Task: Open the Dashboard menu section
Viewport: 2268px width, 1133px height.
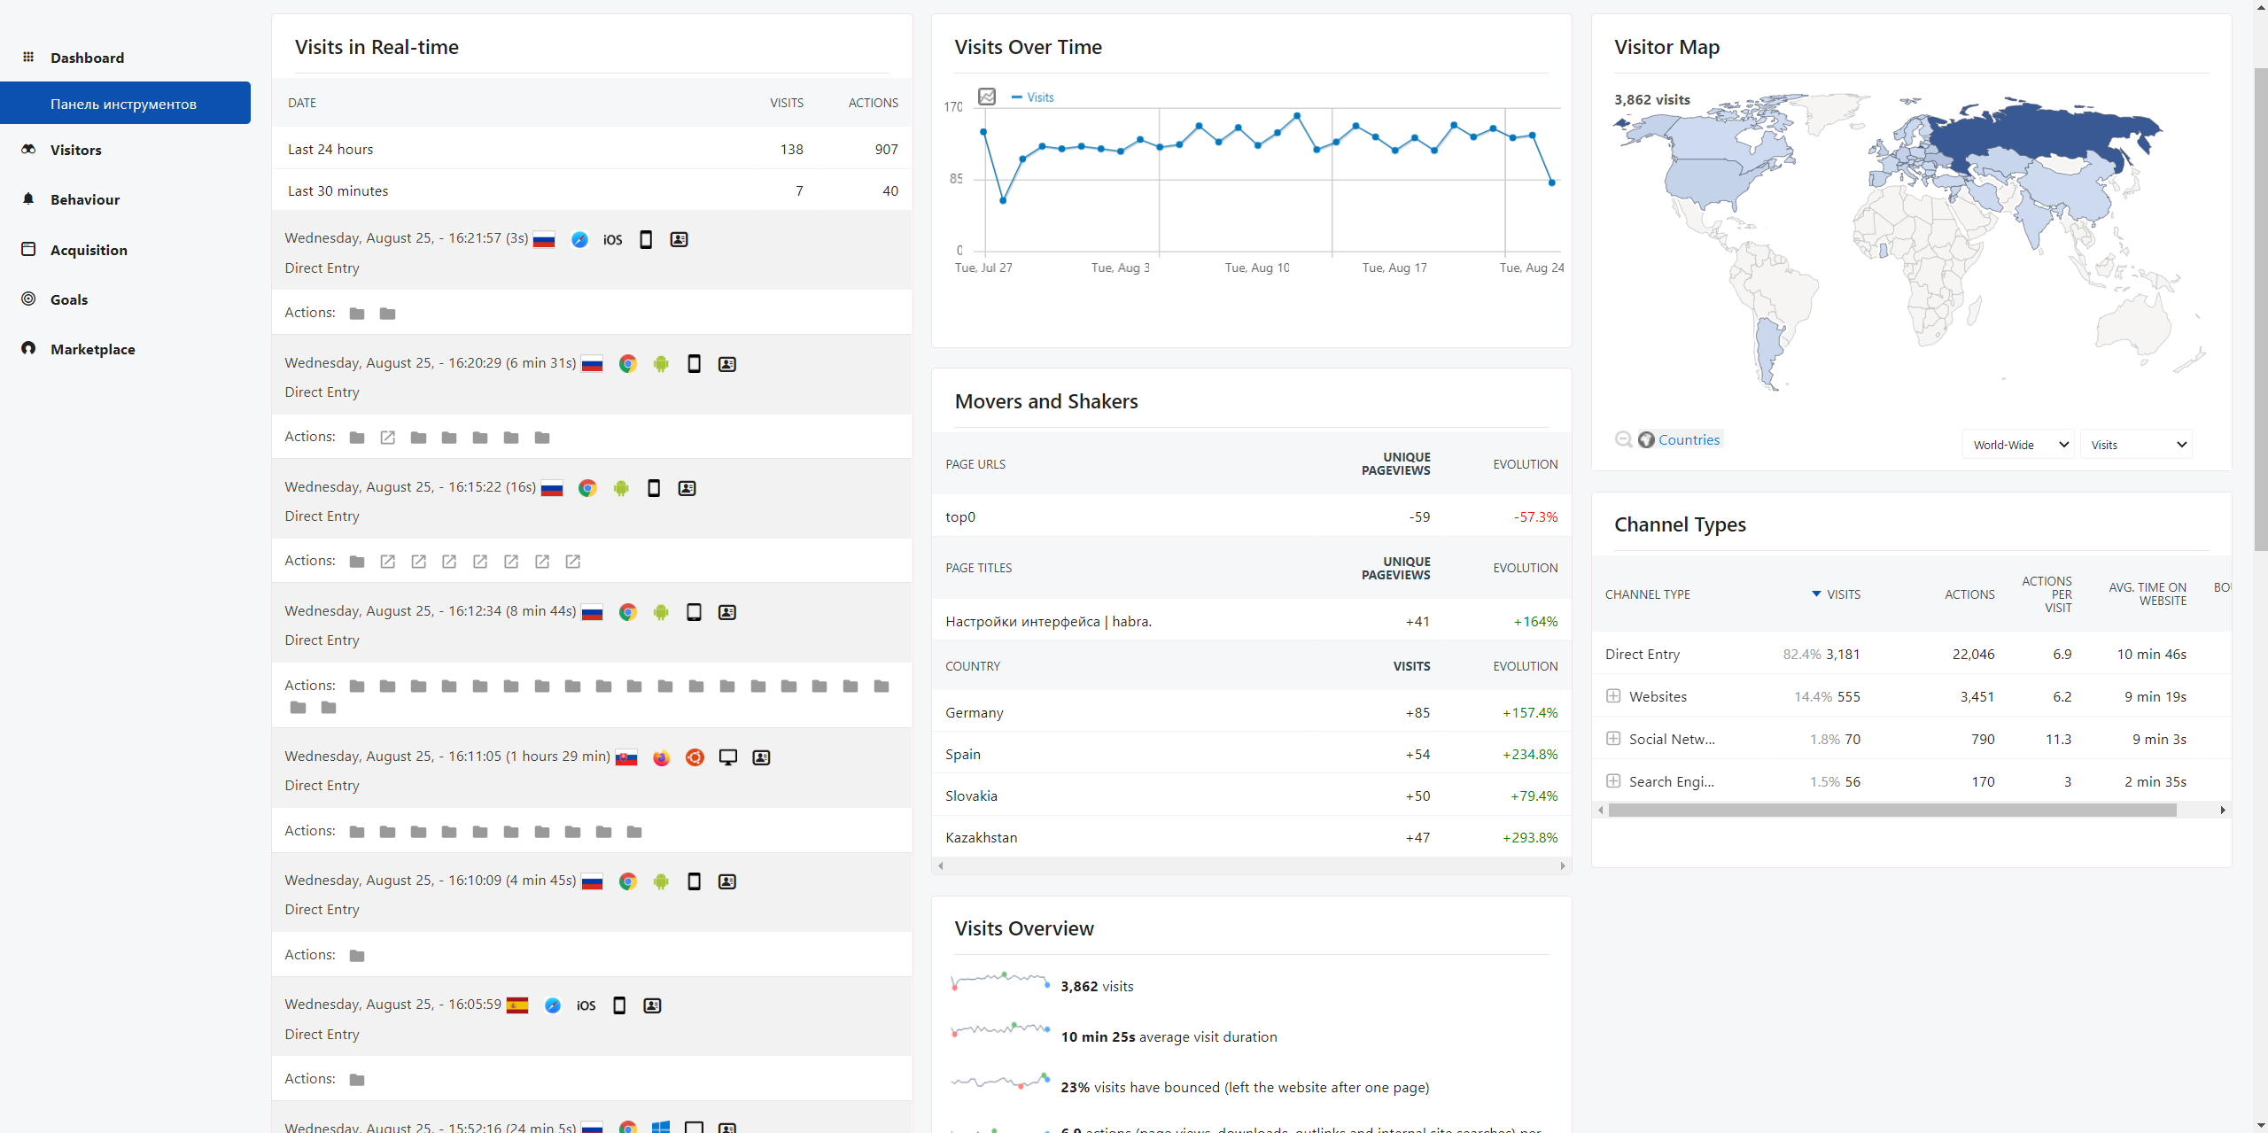Action: tap(87, 58)
